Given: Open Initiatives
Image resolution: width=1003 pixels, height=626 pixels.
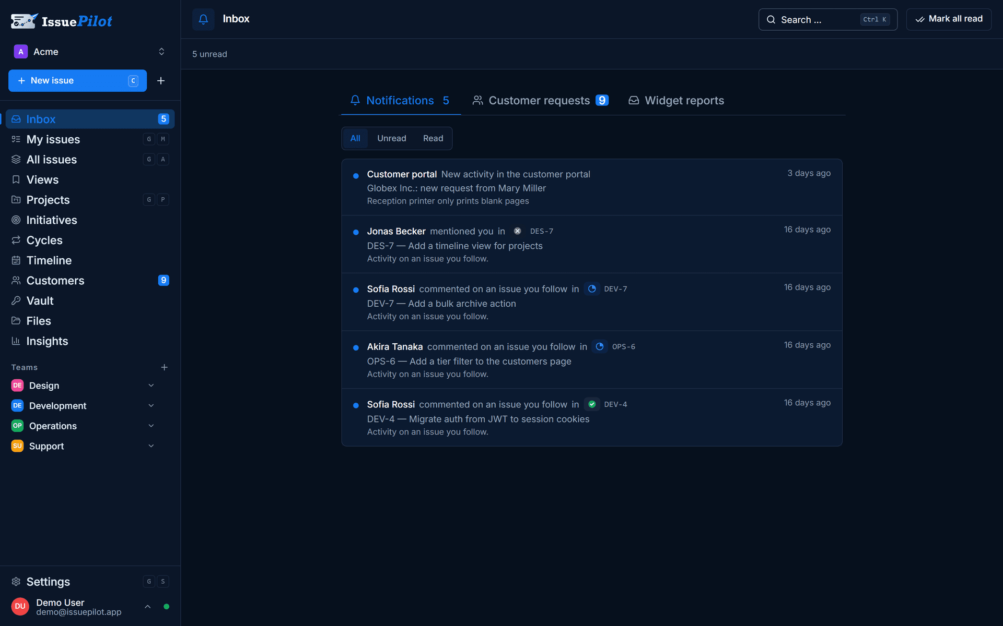Looking at the screenshot, I should pos(90,220).
